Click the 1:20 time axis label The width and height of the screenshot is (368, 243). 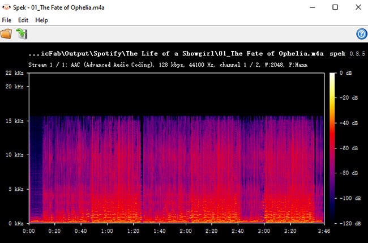click(x=133, y=231)
